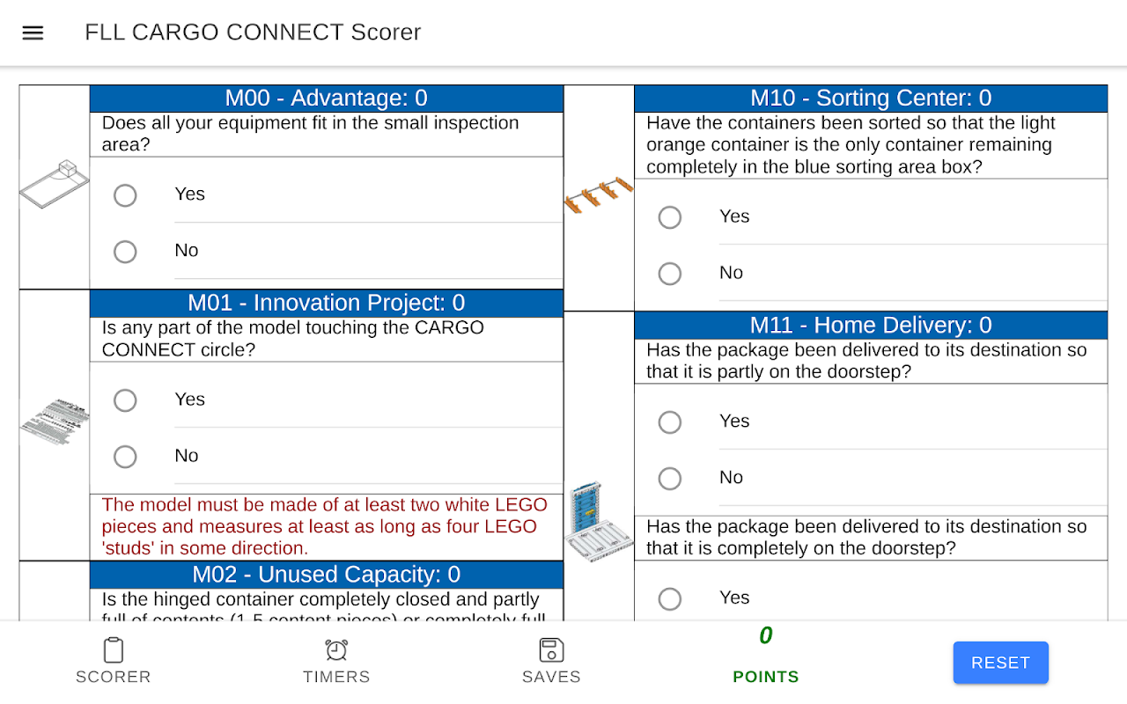
Task: Click the M01 Innovation Project model image
Action: [x=55, y=422]
